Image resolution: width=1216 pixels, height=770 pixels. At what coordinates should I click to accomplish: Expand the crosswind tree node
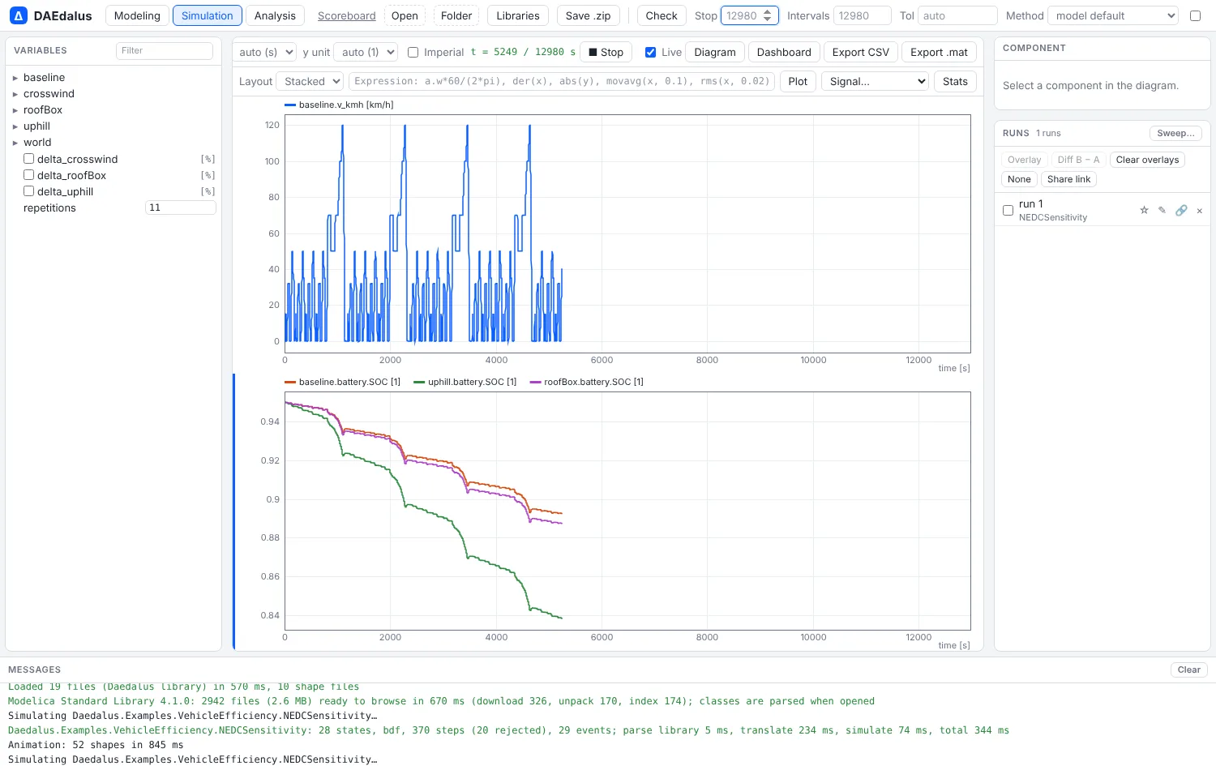tap(15, 94)
